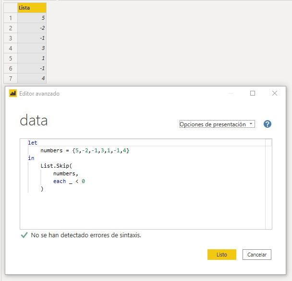292x281 pixels.
Task: Open the Opciones de presentación dropdown
Action: (217, 124)
